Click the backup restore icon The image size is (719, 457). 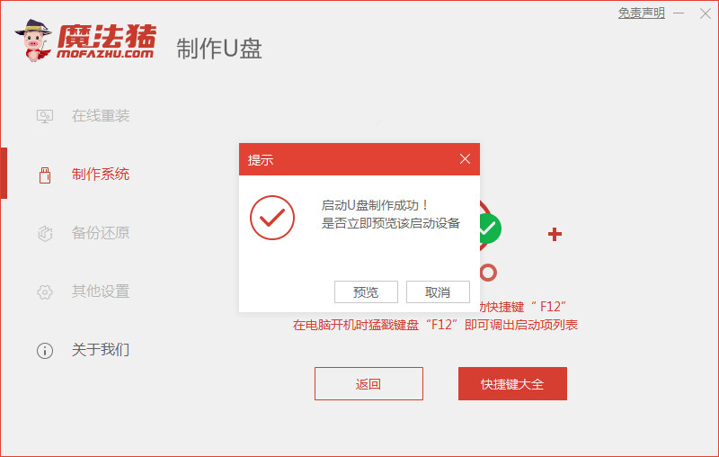45,233
